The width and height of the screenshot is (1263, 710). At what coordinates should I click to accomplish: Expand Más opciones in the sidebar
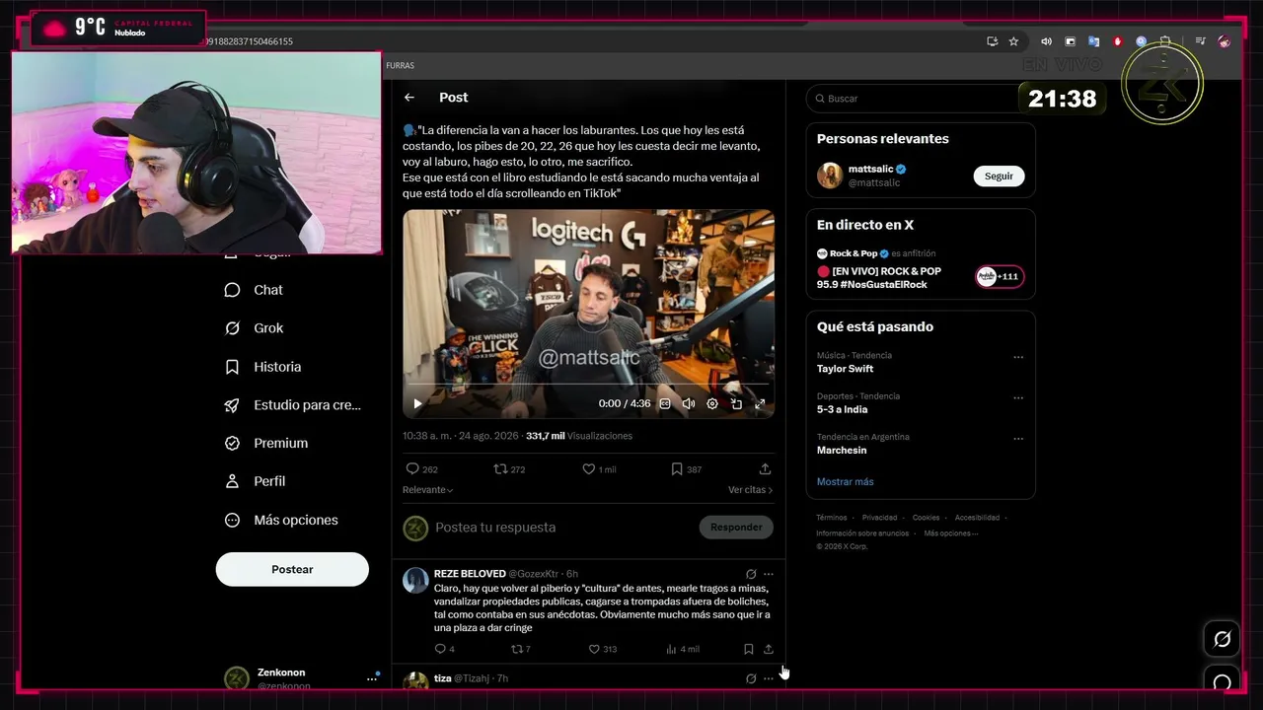pos(281,520)
